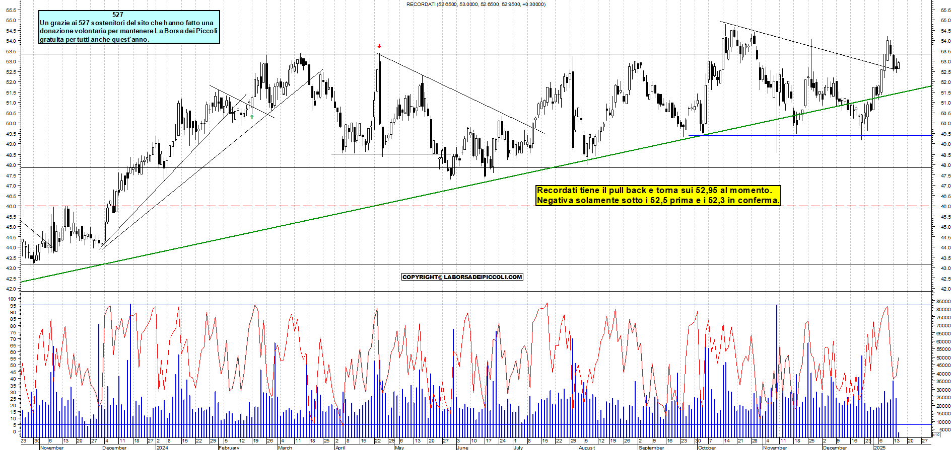Click 51.0 on the left price axis
Image resolution: width=952 pixels, height=450 pixels.
[12, 103]
